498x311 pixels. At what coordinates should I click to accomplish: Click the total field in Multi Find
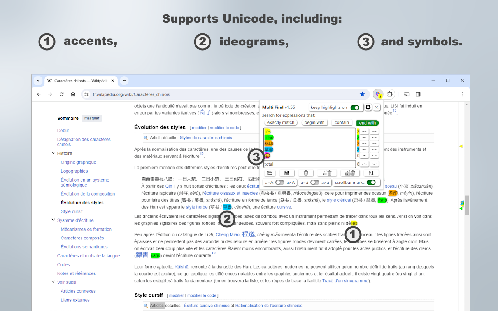coord(310,164)
